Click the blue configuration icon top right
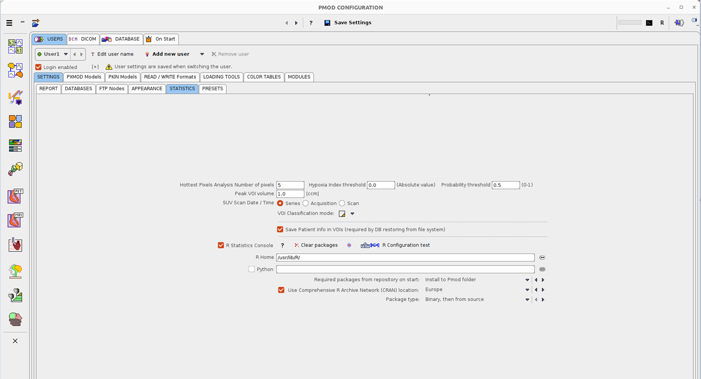This screenshot has width=701, height=379. [x=679, y=23]
